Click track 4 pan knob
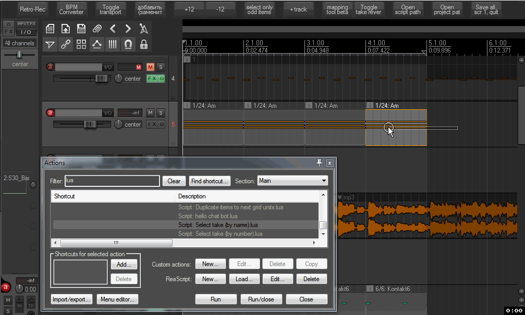 [118, 78]
